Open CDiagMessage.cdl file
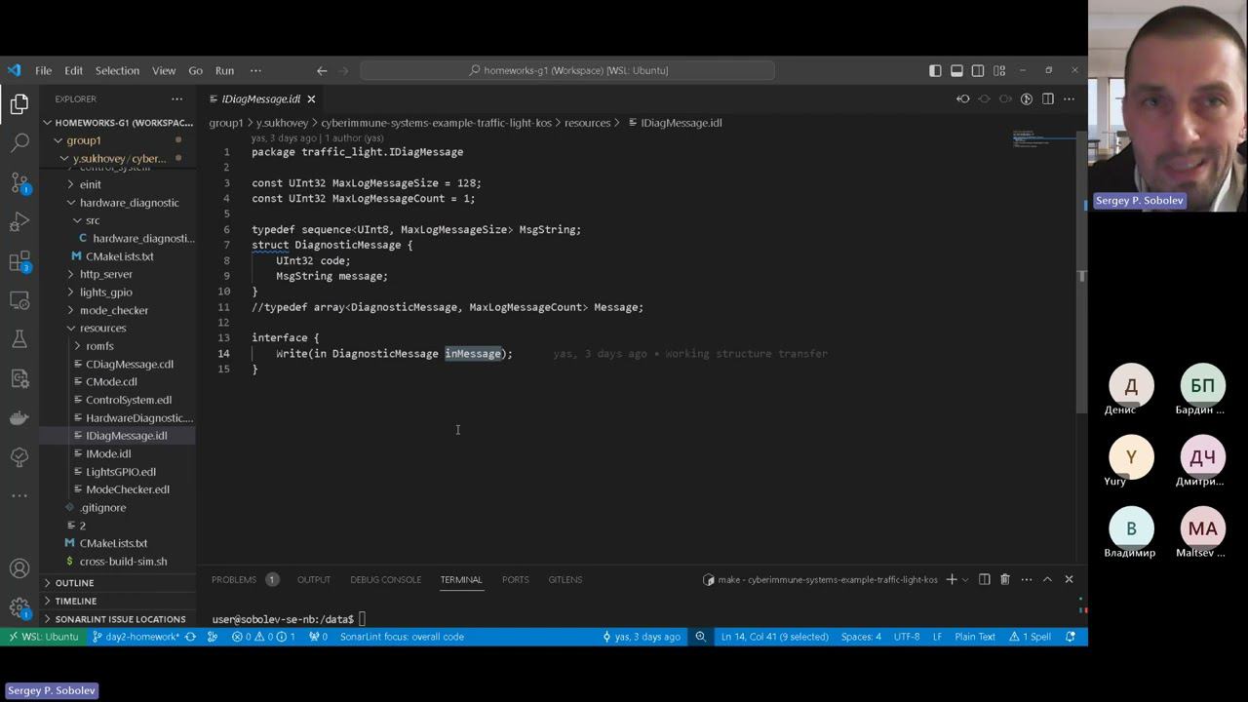The image size is (1248, 702). (117, 364)
